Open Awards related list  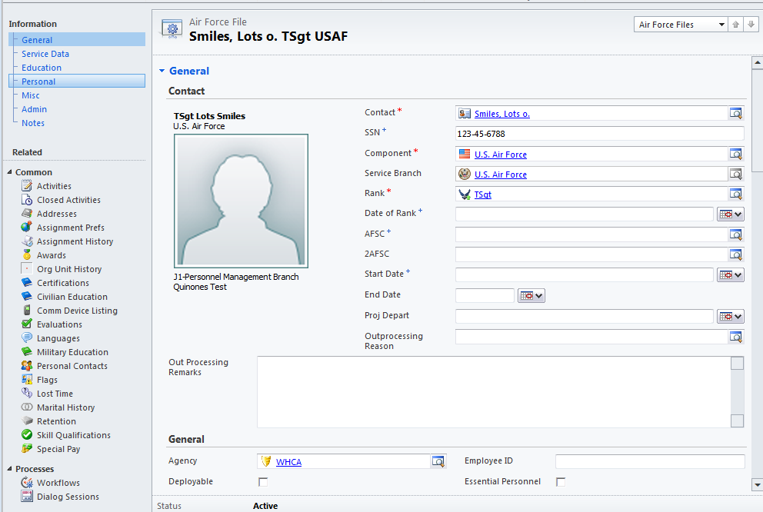point(51,255)
